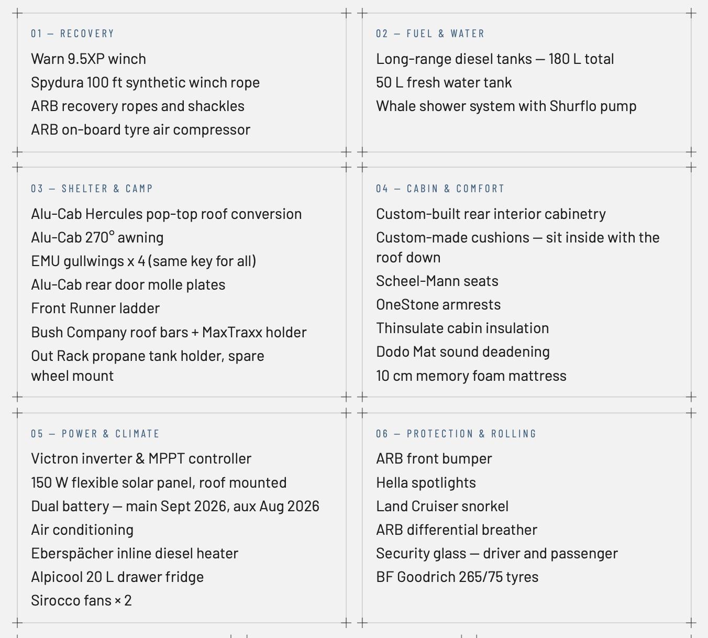
Task: Click the '05 — POWER & CLIMATE' heading
Action: 95,434
